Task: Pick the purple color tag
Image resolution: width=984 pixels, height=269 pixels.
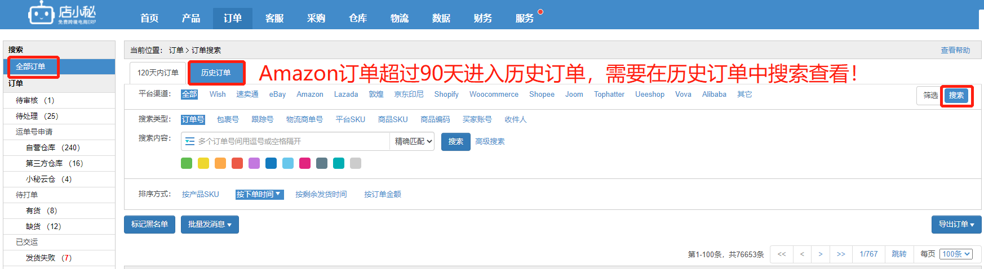Action: pos(254,163)
